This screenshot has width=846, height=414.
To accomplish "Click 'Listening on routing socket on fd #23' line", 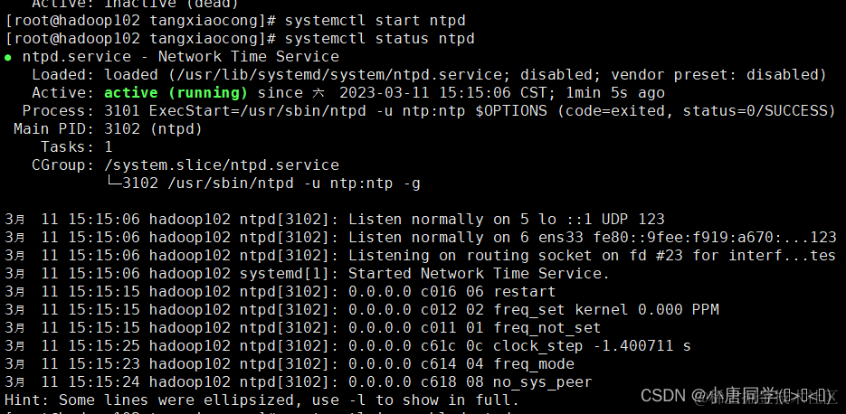I will [x=421, y=256].
